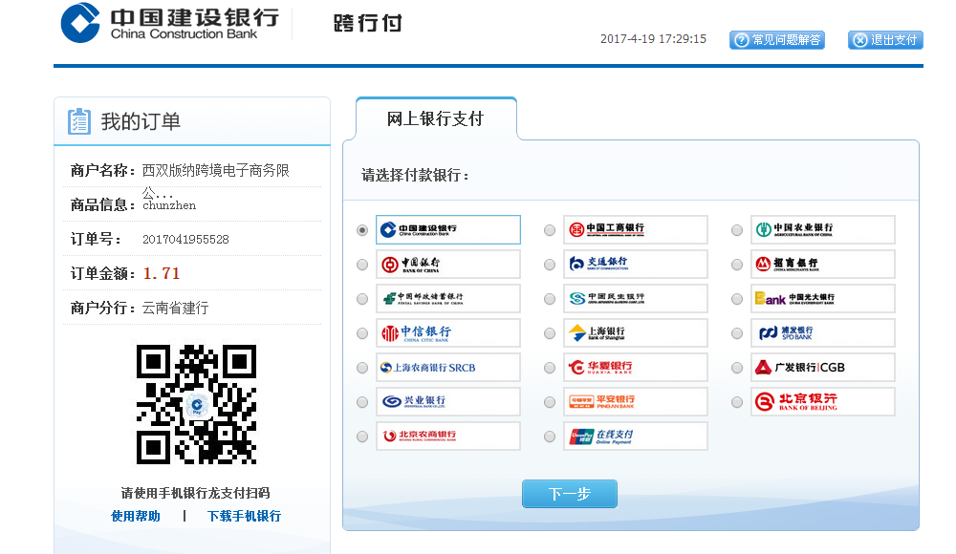This screenshot has height=554, width=956.
Task: Click the 兴业银行 logo box
Action: [448, 401]
